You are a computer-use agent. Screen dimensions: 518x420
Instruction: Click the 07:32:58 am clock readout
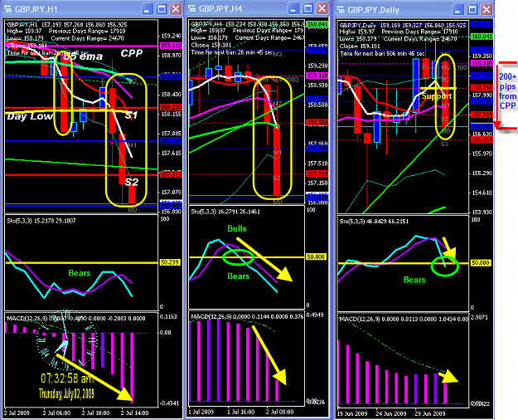[x=67, y=378]
